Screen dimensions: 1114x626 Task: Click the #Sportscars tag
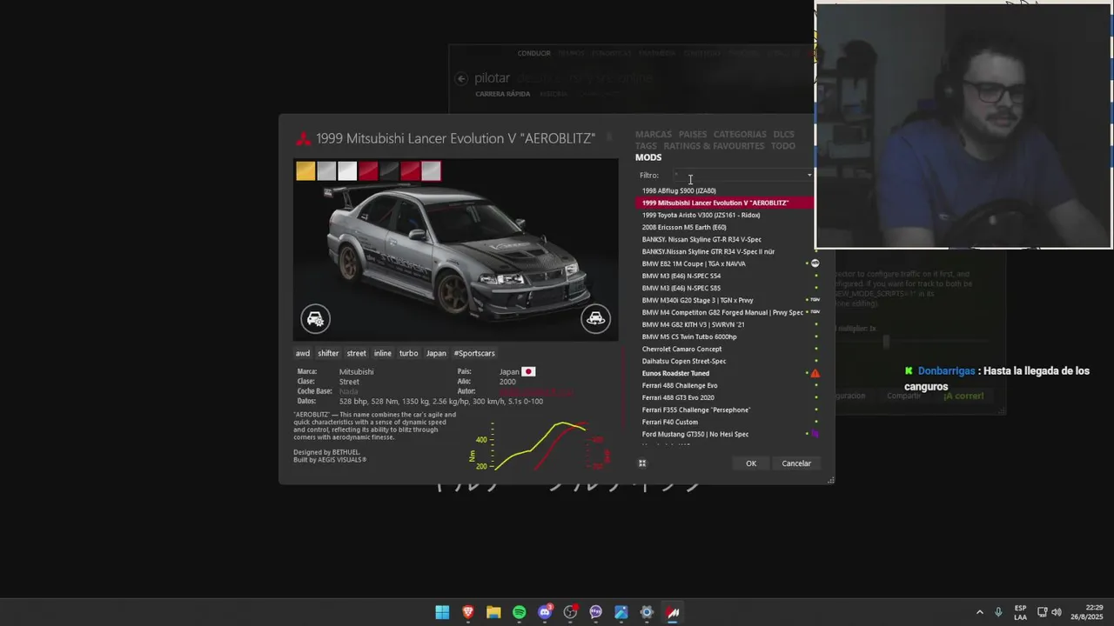pyautogui.click(x=474, y=354)
